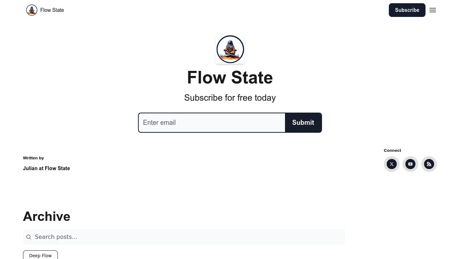This screenshot has height=259, width=460.
Task: Click the YouTube channel icon
Action: (x=410, y=164)
